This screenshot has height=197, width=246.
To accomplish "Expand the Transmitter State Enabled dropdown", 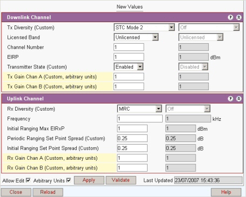I will point(129,67).
